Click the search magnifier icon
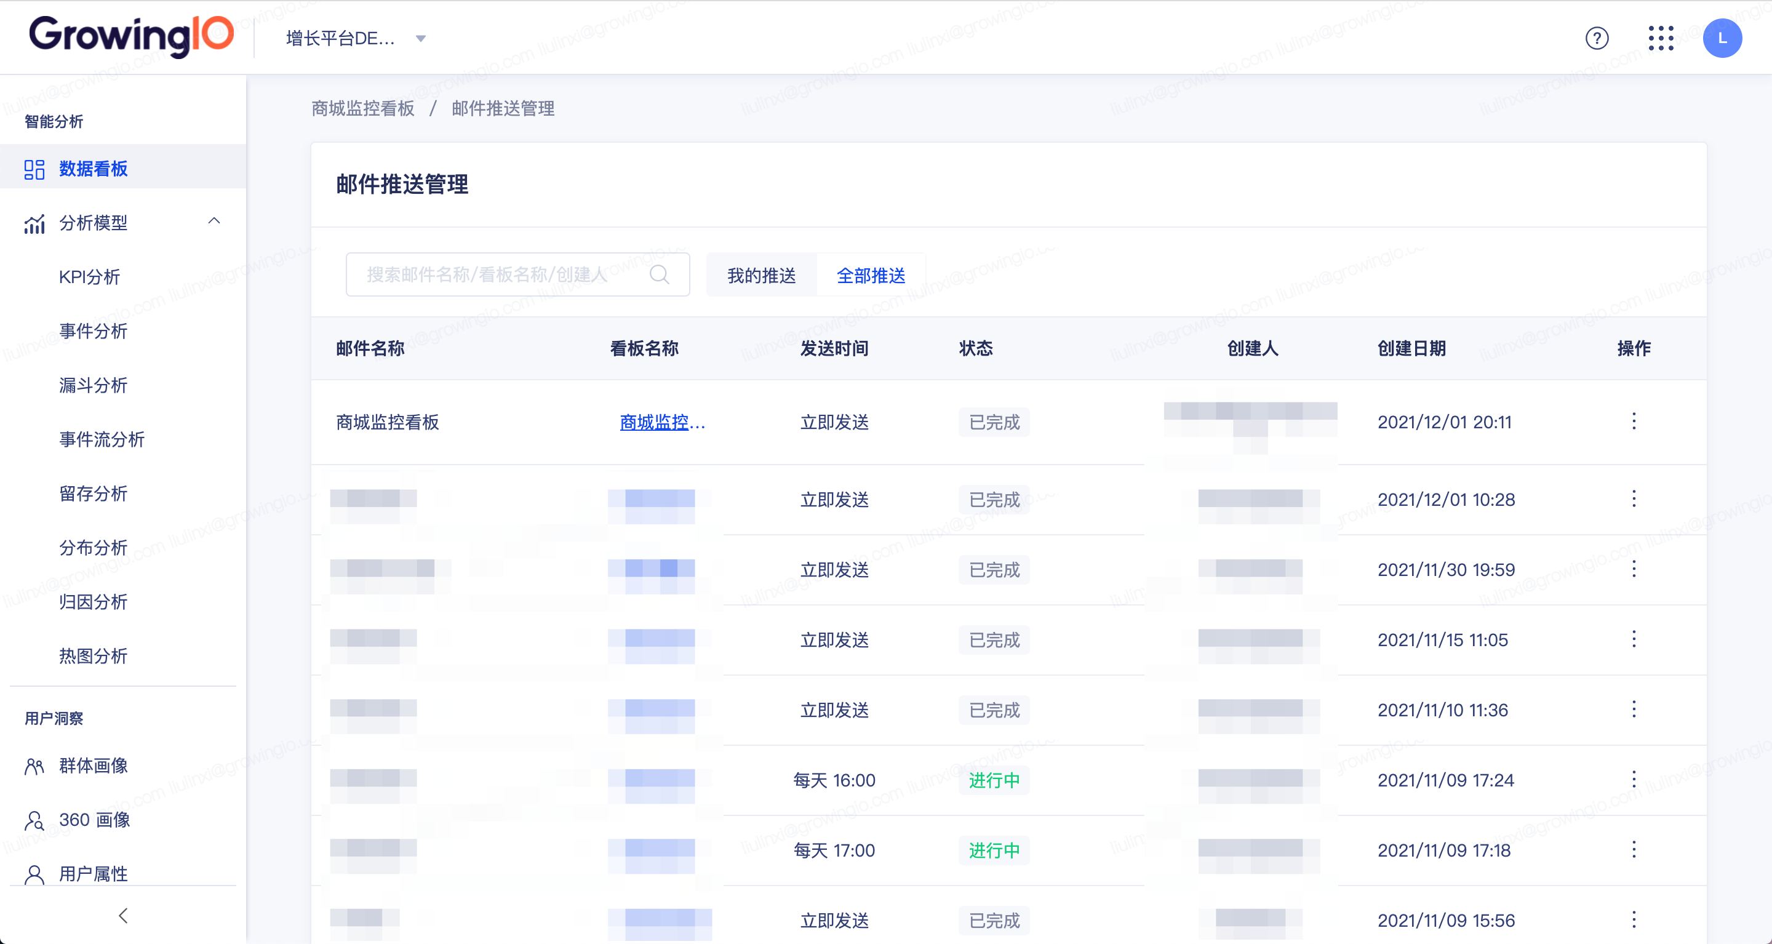 click(658, 275)
